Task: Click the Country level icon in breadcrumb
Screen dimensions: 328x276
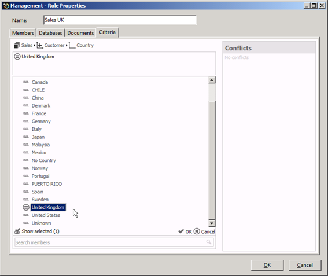Action: pos(72,45)
